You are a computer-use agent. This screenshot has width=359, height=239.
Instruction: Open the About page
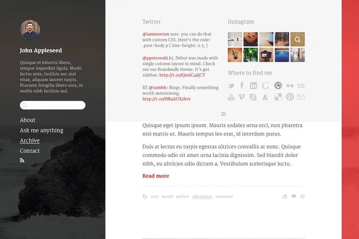pyautogui.click(x=28, y=120)
